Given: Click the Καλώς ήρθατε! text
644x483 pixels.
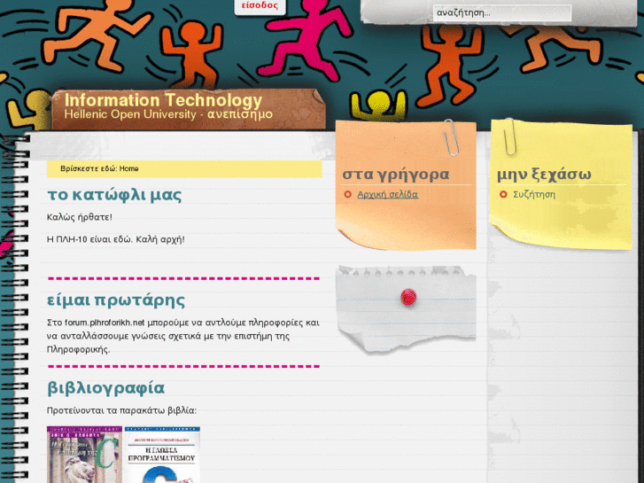Looking at the screenshot, I should point(79,217).
